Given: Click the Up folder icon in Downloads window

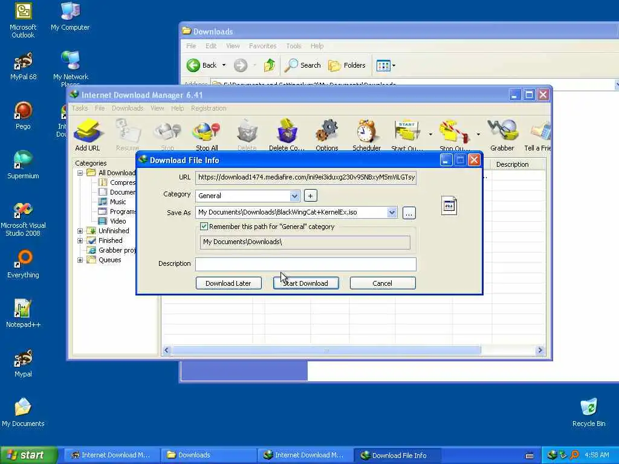Looking at the screenshot, I should tap(270, 65).
